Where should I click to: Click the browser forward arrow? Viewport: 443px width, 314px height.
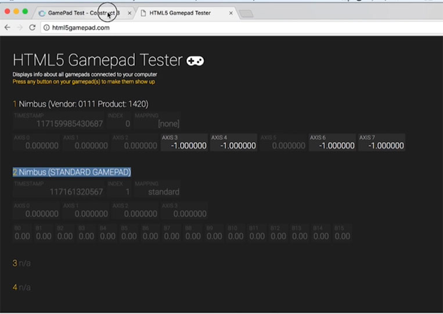point(20,27)
